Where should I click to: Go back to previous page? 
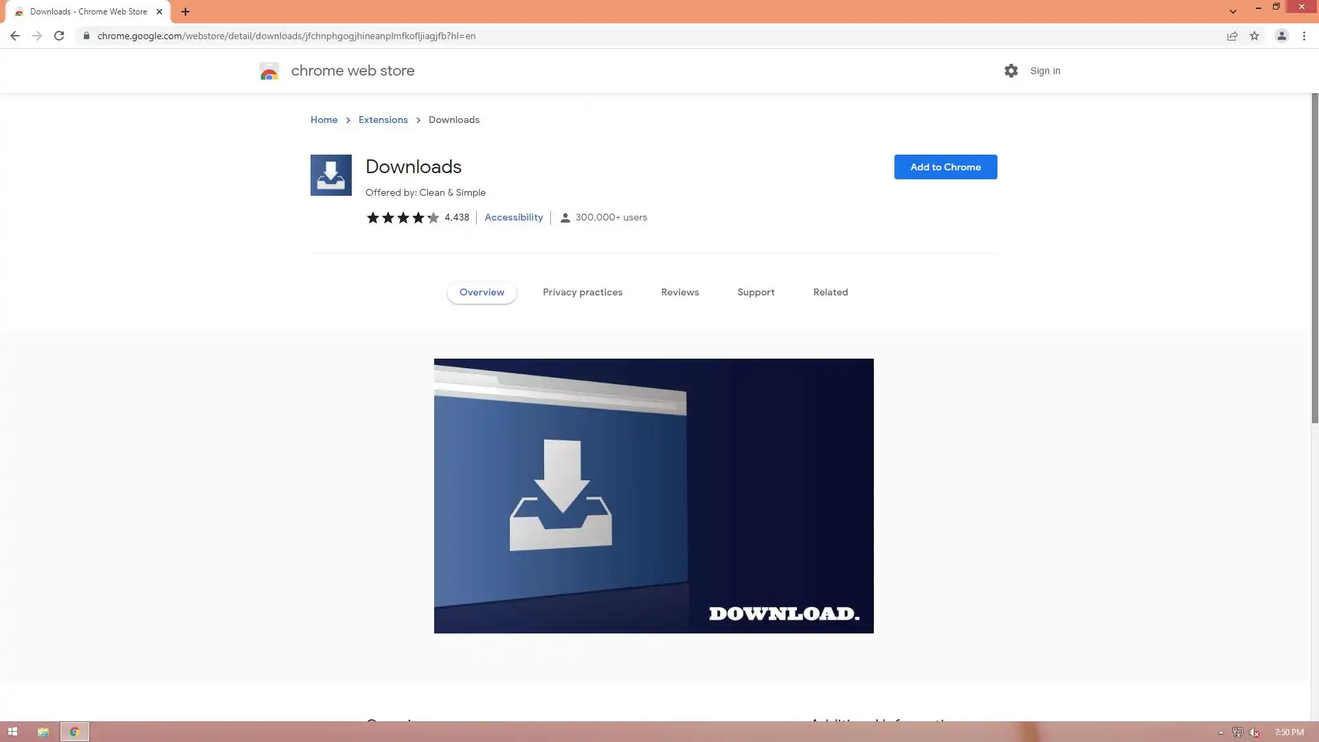[14, 36]
